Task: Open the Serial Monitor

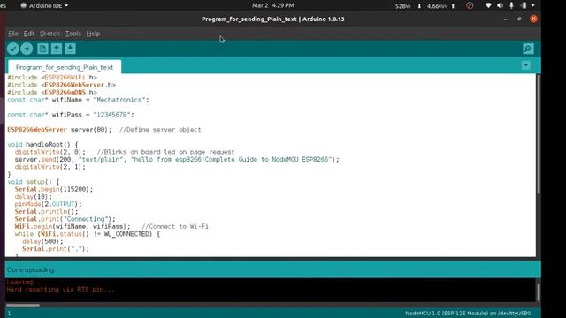Action: click(528, 49)
